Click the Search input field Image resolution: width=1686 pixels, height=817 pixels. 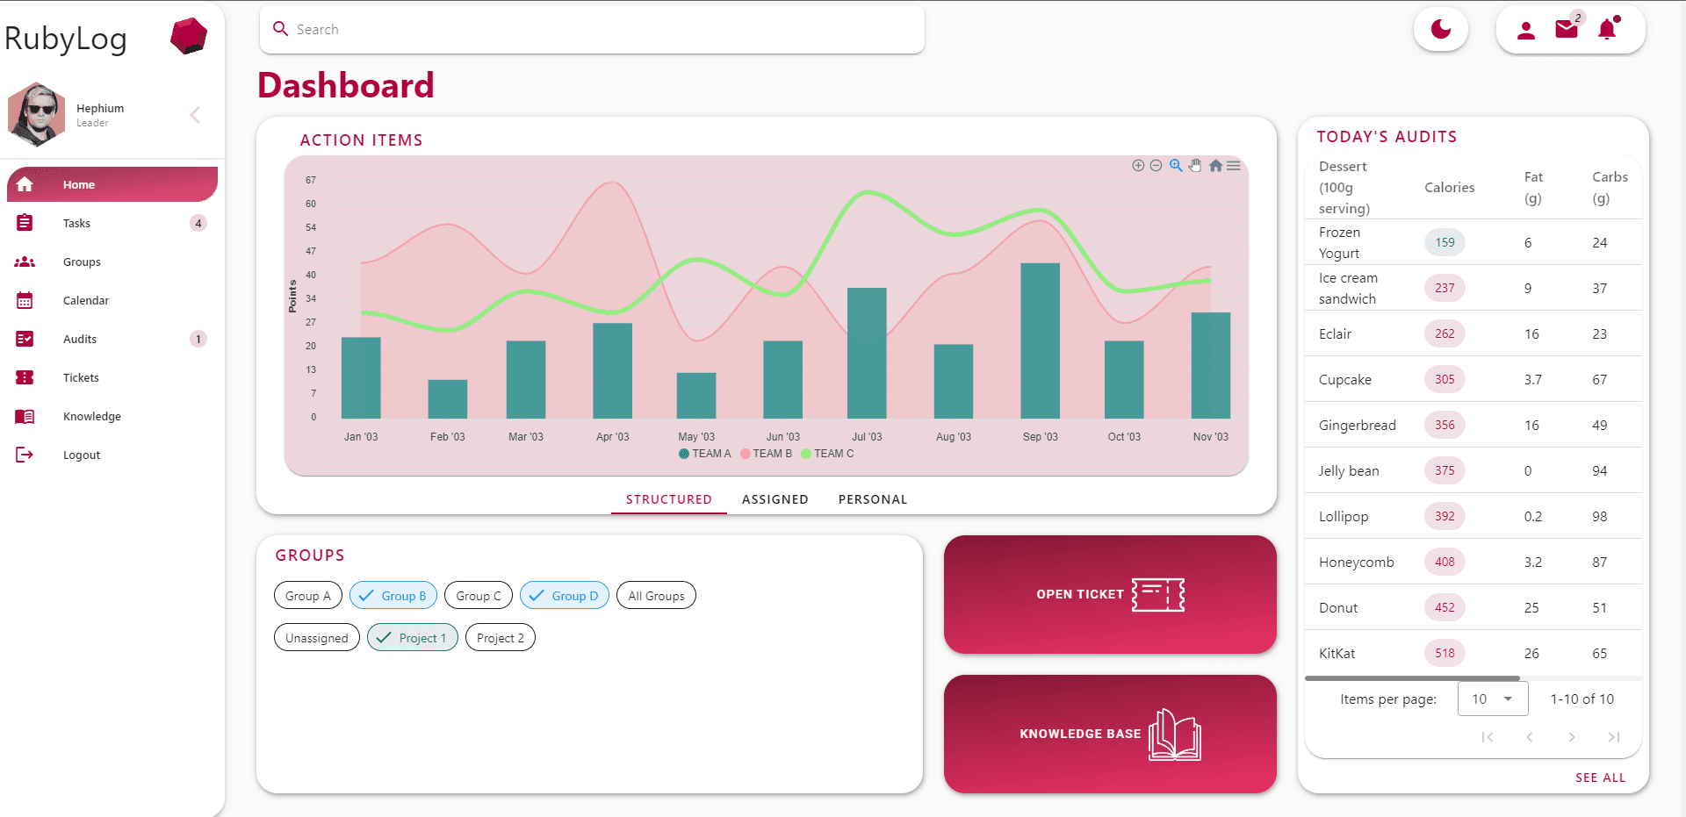click(592, 29)
